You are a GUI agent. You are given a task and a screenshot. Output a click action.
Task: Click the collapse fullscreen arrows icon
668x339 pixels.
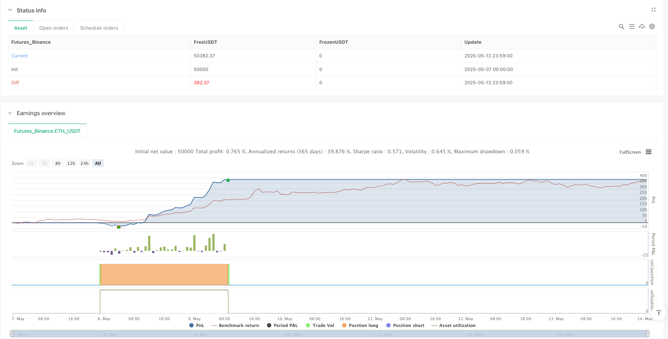653,10
